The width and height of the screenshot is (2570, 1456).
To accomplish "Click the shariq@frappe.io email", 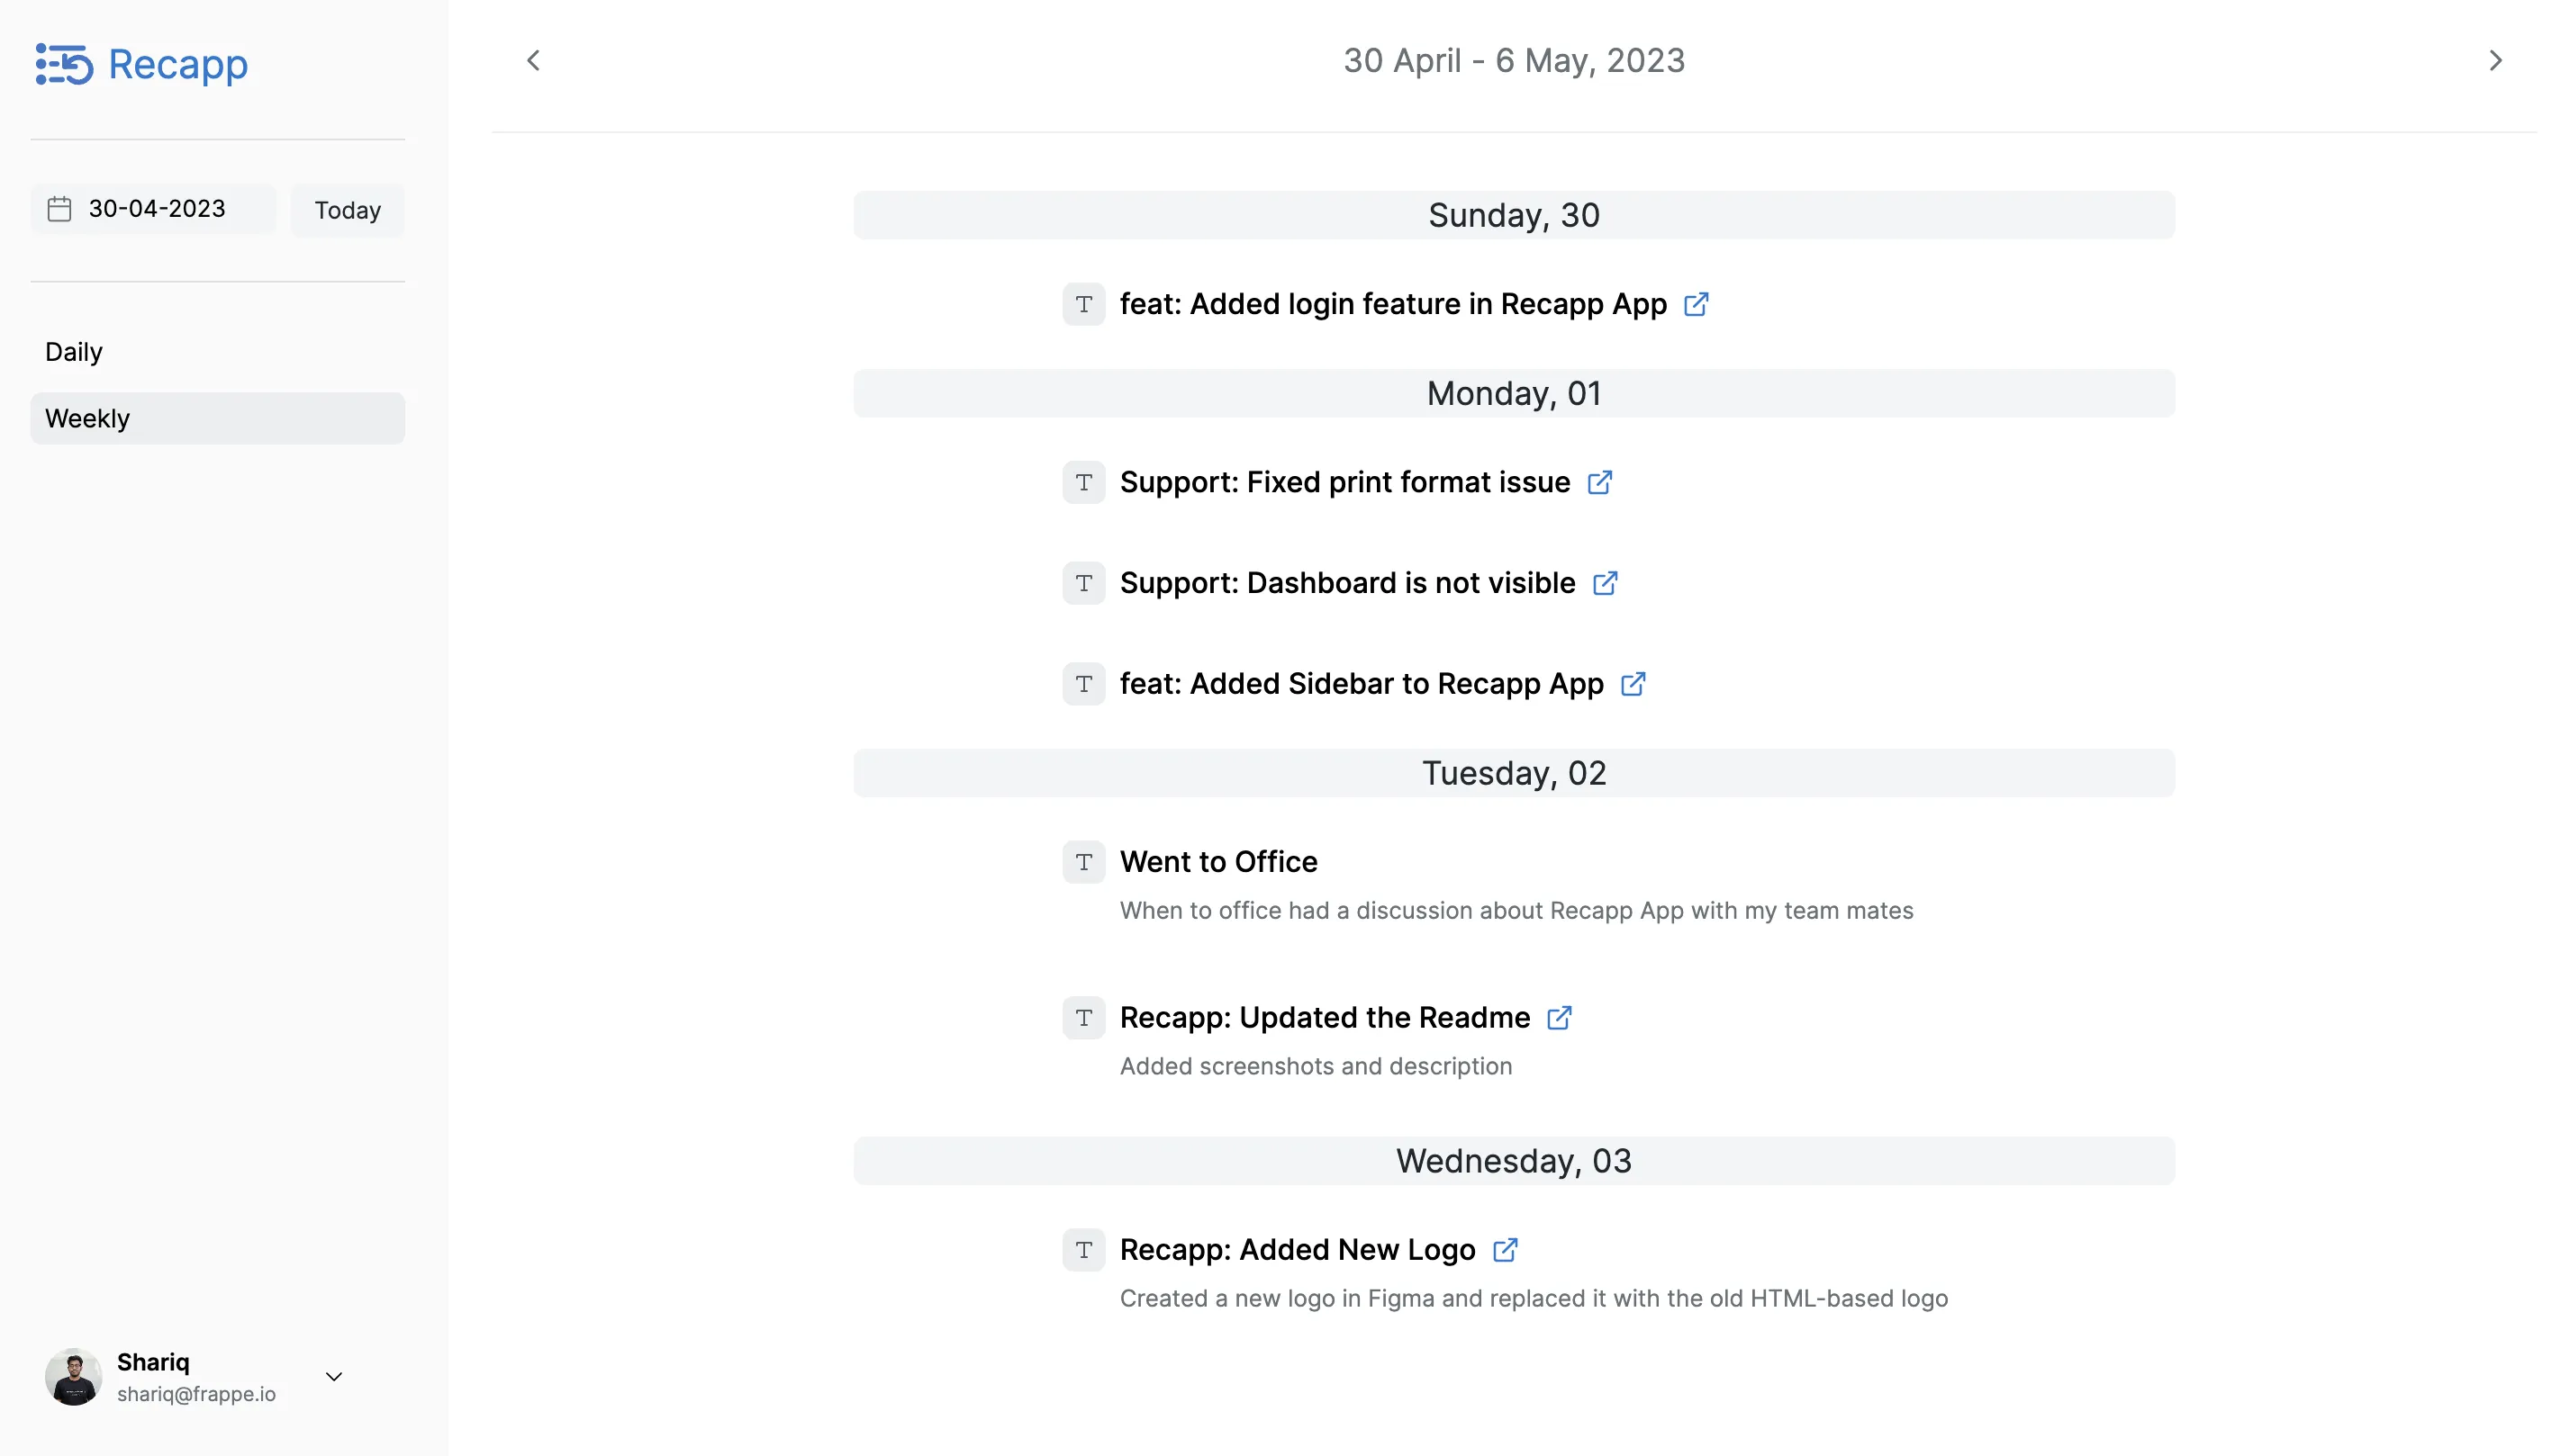I will coord(196,1394).
